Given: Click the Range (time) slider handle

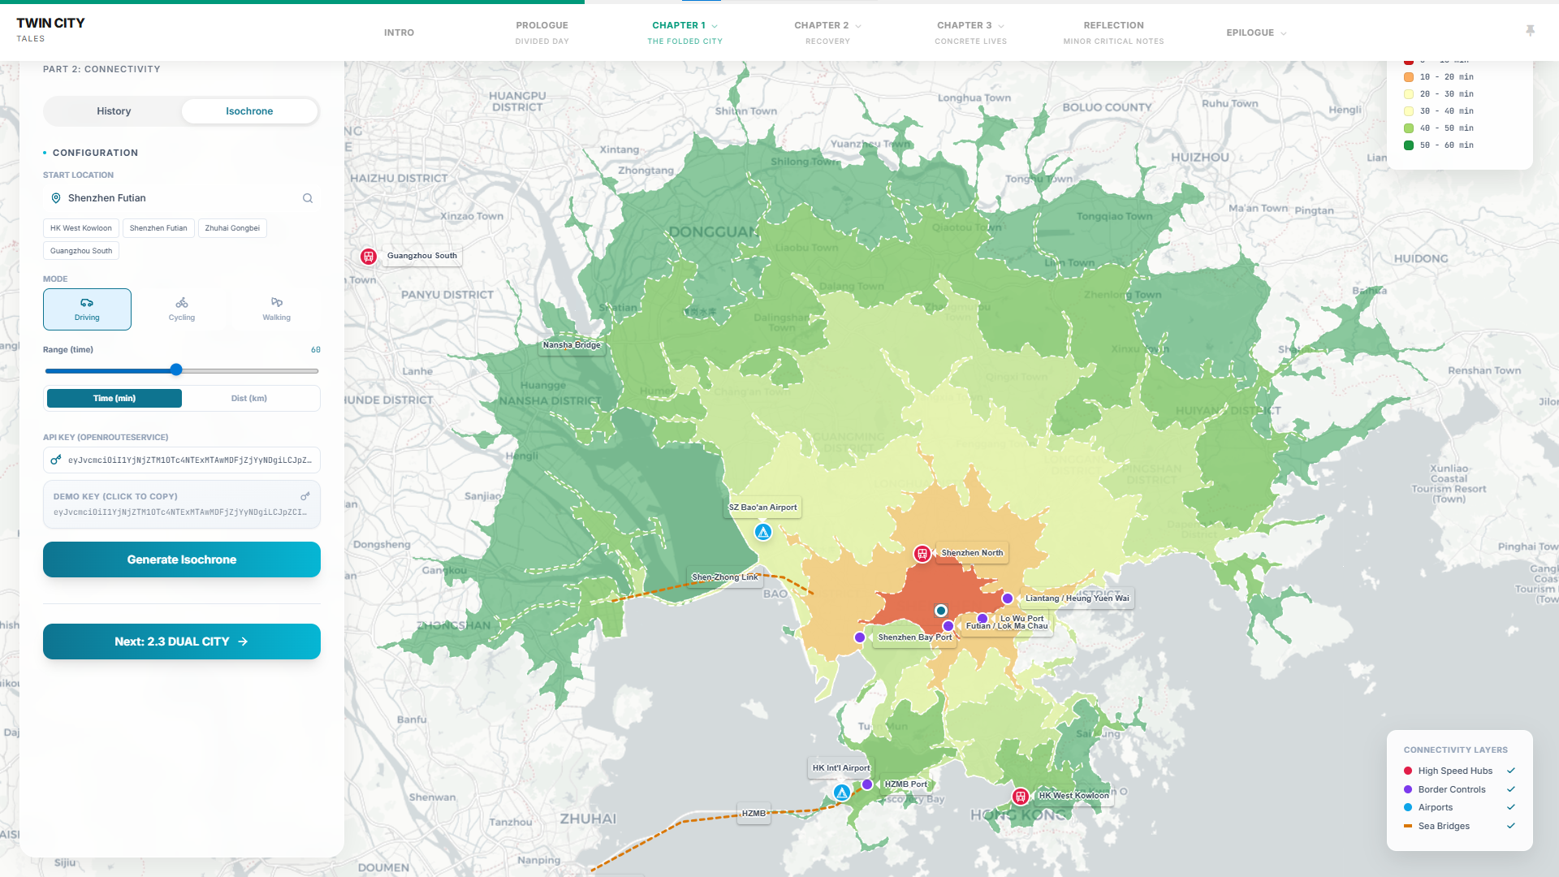Looking at the screenshot, I should click(x=176, y=370).
